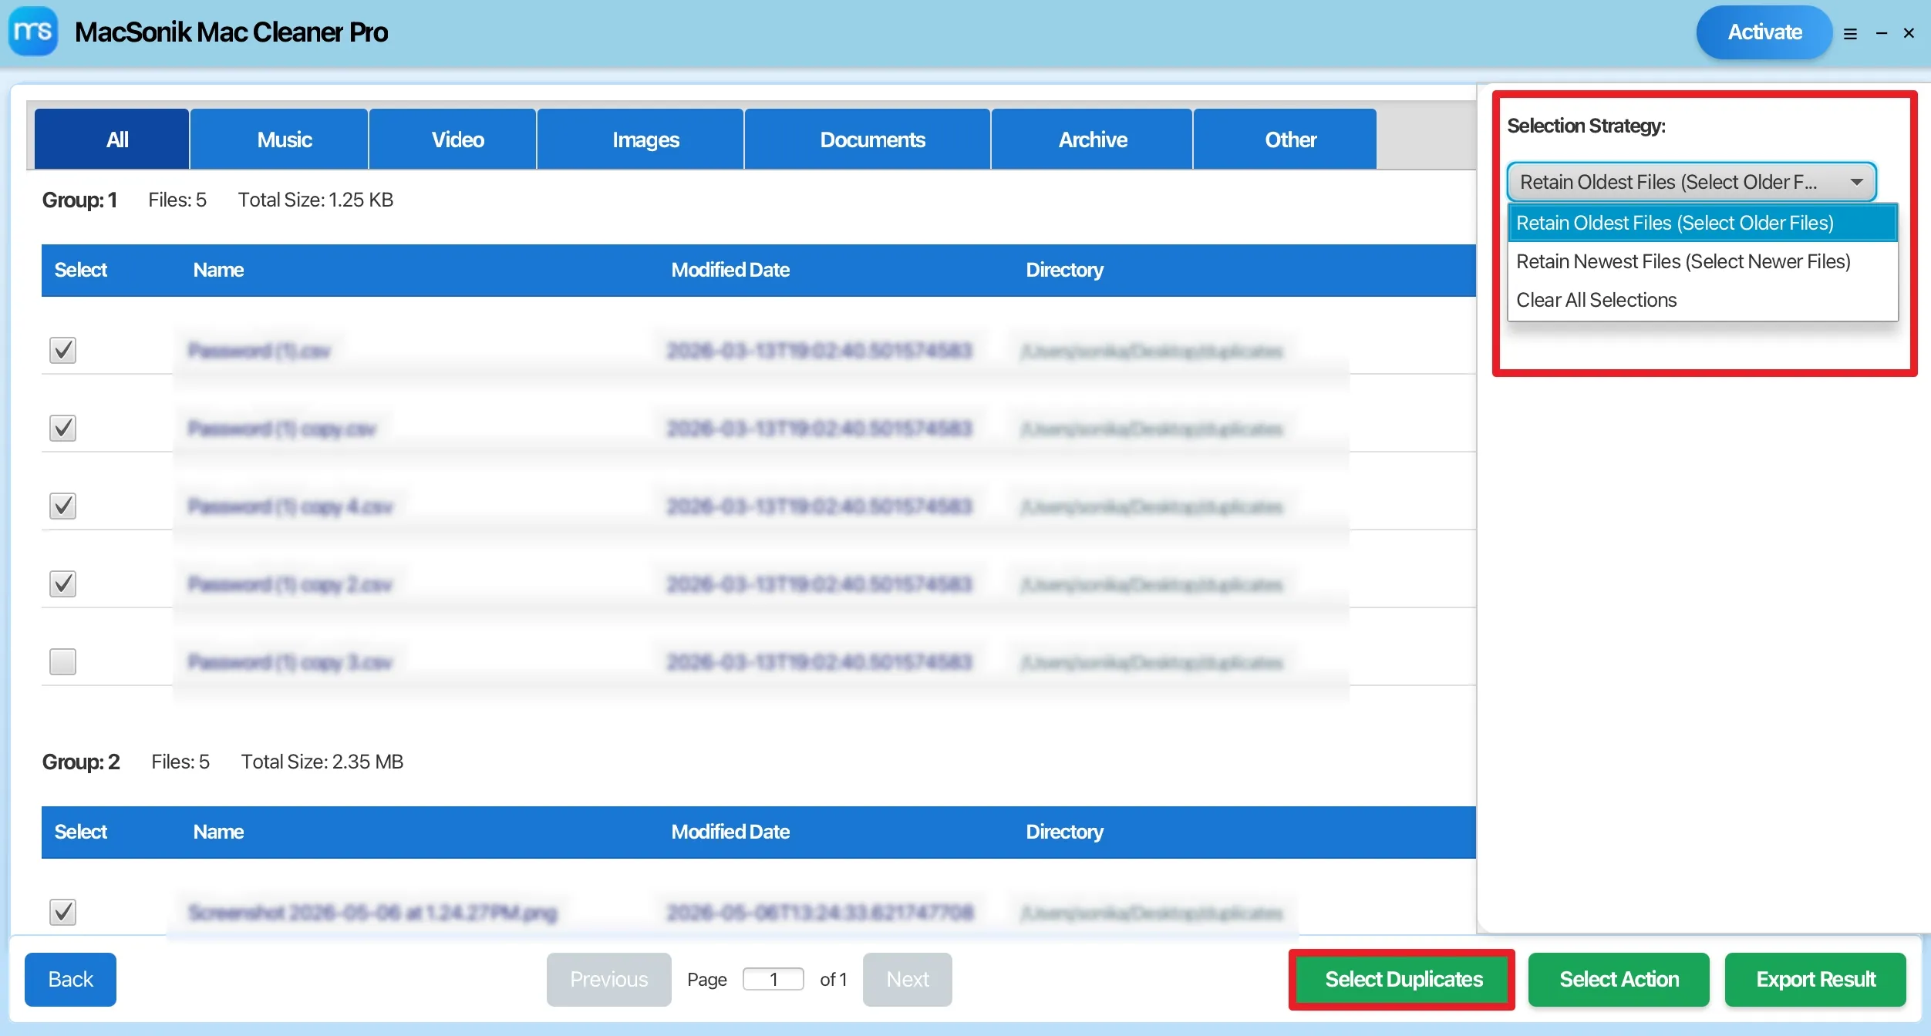Click the MacSonik app logo icon
1931x1036 pixels.
coord(33,32)
